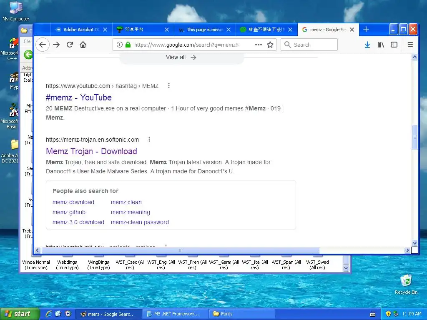Open options dots beside youtube.com result
This screenshot has height=320, width=427.
click(169, 86)
